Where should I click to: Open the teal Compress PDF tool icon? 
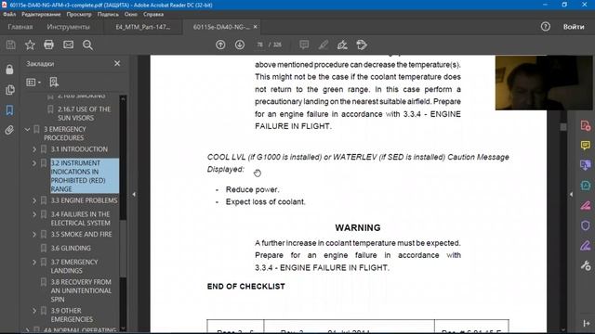click(x=586, y=186)
